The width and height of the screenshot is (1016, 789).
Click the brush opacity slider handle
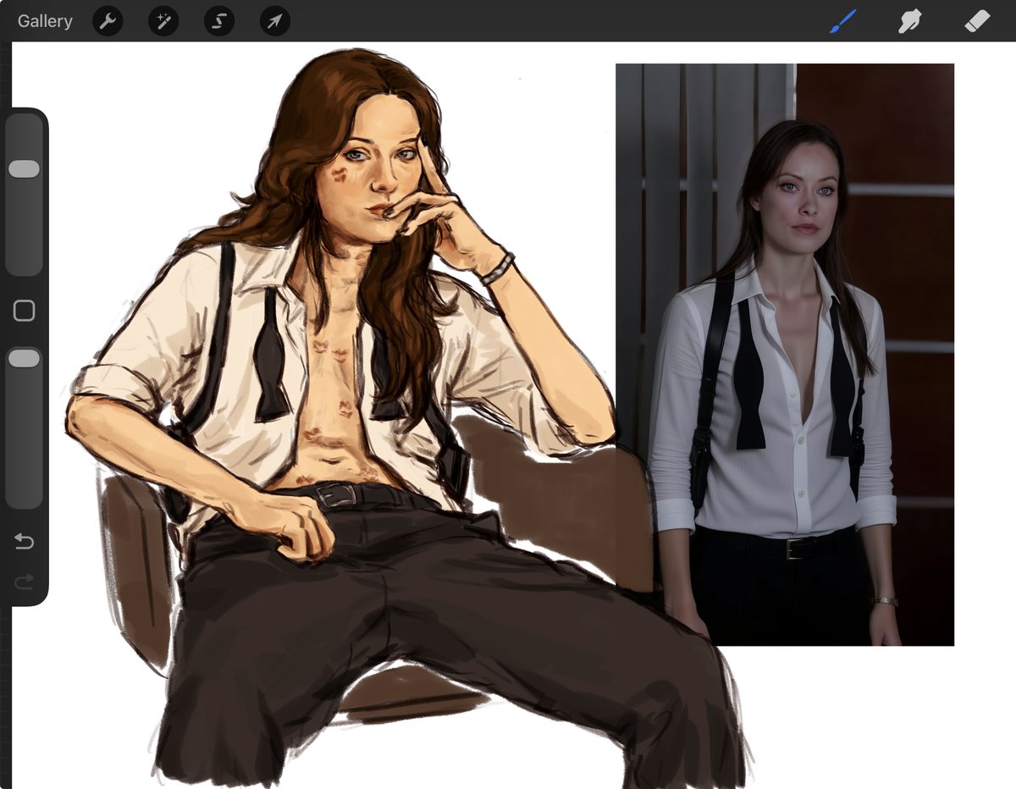click(24, 359)
